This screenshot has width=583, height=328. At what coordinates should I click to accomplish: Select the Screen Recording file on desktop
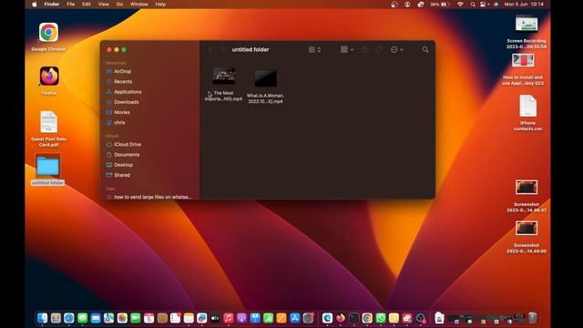527,25
